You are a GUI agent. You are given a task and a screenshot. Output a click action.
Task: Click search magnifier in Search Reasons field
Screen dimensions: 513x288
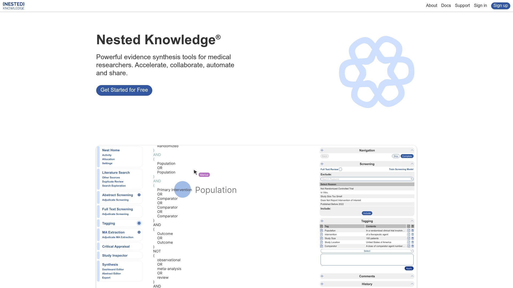point(411,179)
